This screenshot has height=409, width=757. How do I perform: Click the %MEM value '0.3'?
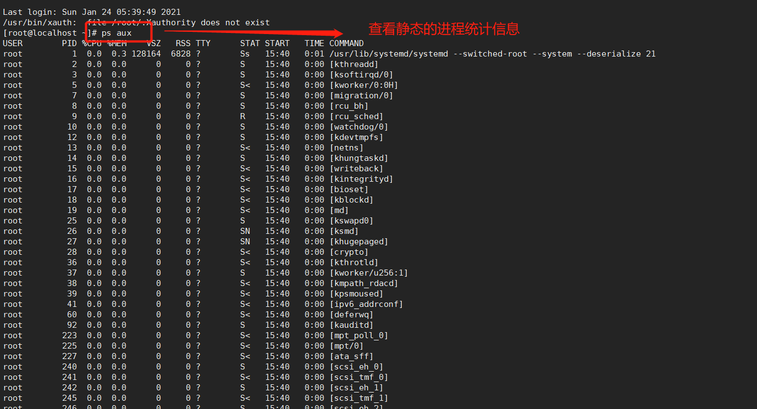tap(119, 54)
